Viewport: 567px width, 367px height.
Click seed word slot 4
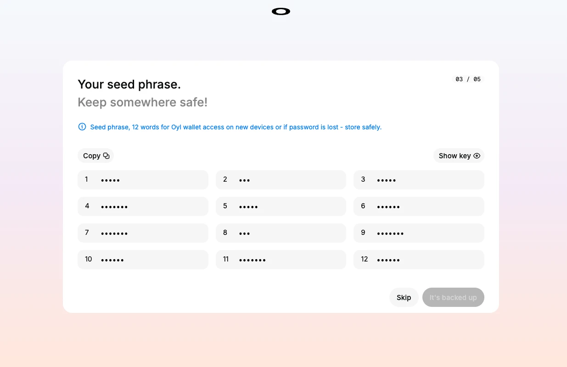pyautogui.click(x=143, y=206)
